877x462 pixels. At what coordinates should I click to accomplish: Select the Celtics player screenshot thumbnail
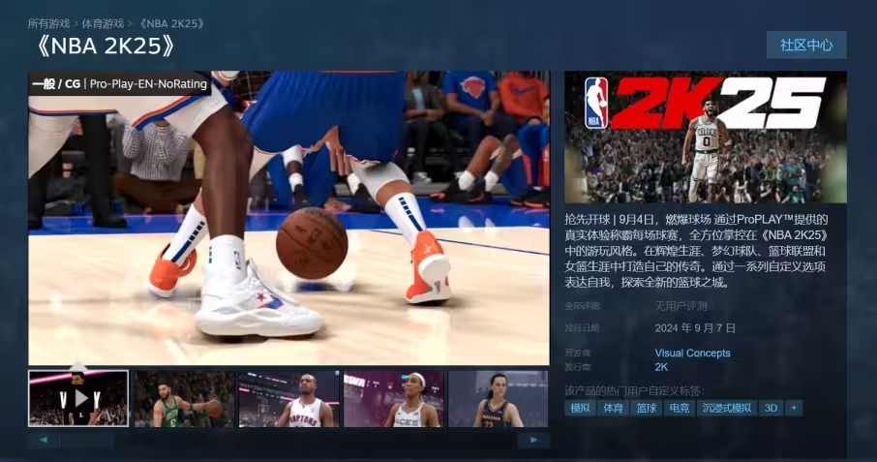tap(184, 399)
